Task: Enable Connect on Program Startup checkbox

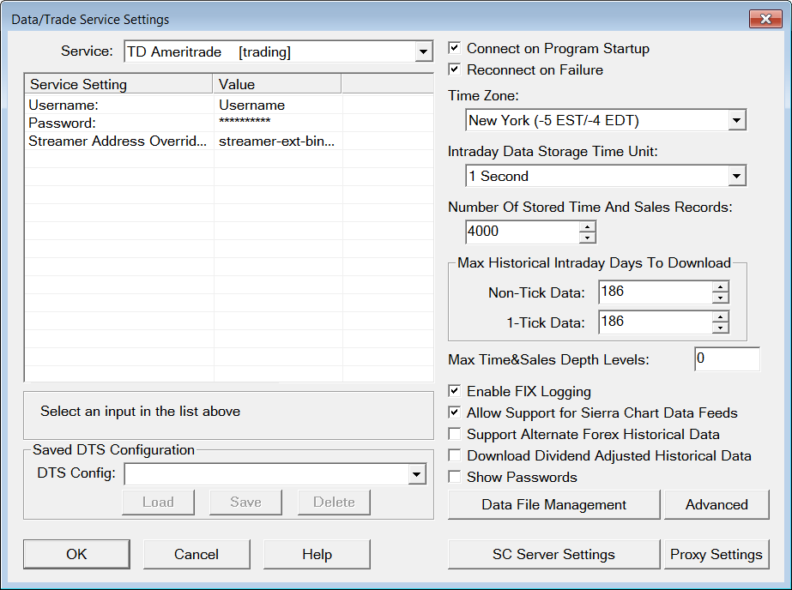Action: point(455,48)
